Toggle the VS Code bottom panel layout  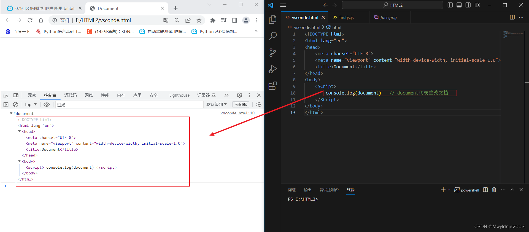459,5
